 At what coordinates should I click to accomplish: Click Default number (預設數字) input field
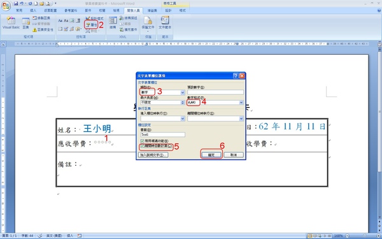(215, 92)
